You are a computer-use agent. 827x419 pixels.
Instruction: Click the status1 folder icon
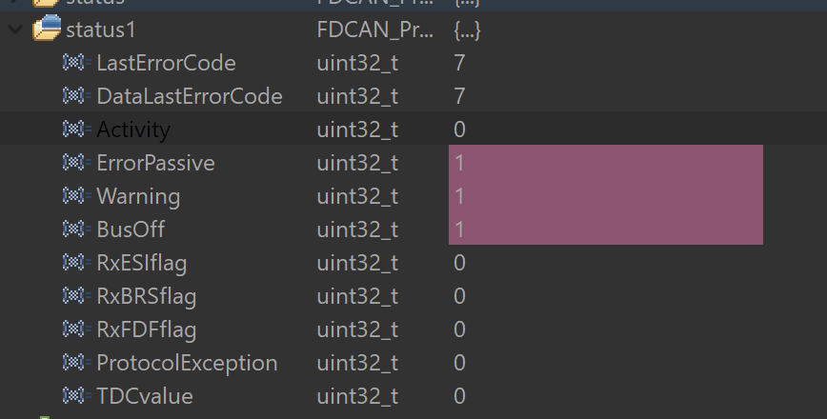click(x=46, y=30)
